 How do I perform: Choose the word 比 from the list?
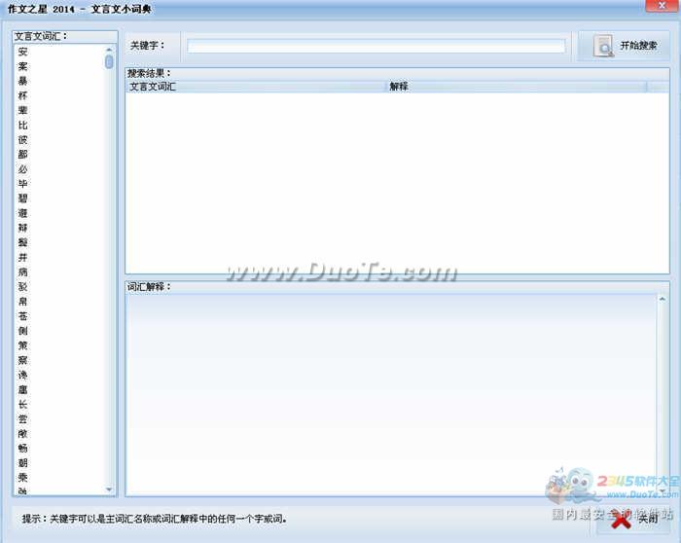pyautogui.click(x=22, y=125)
